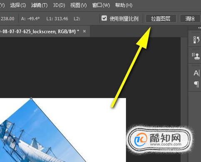This screenshot has height=162, width=201.
Task: Open the Character panel icon
Action: 196,73
